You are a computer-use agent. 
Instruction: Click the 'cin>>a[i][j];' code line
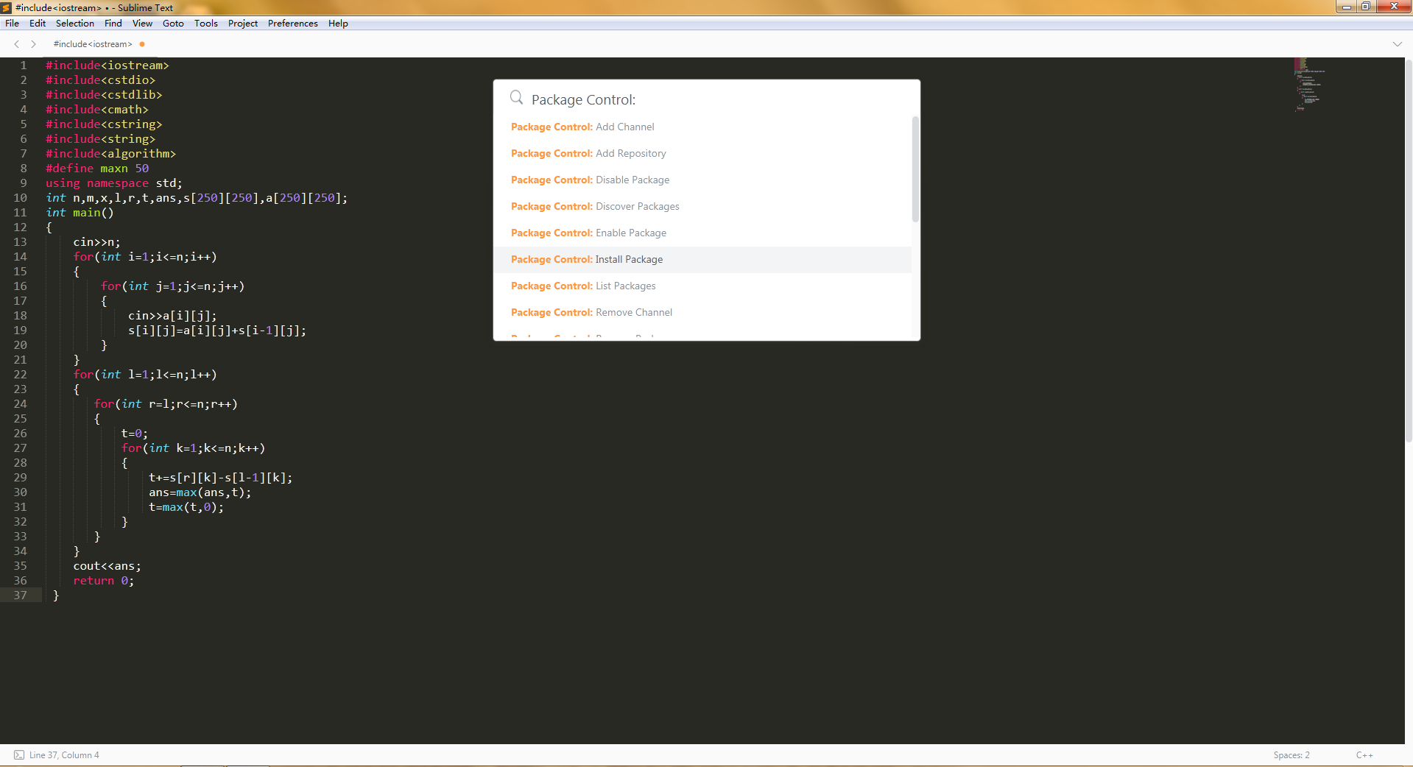[x=172, y=316]
